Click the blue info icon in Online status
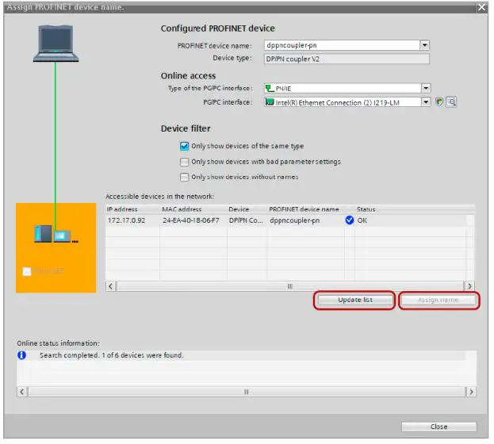Viewport: 494px width, 444px height. tap(21, 355)
